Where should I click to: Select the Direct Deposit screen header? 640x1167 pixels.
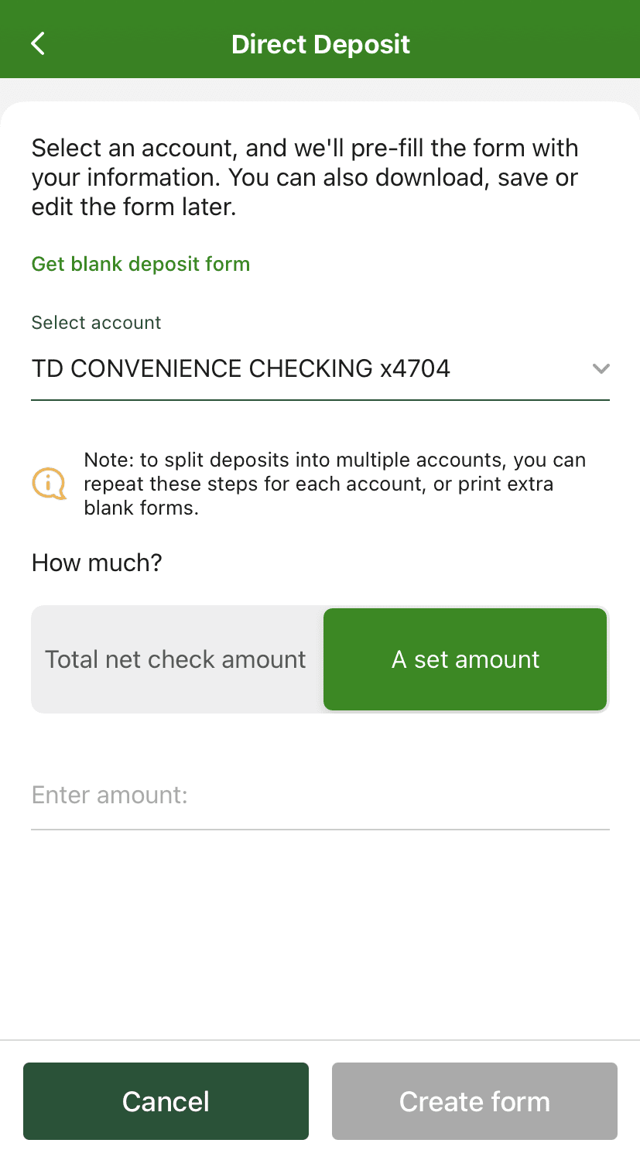pos(320,44)
